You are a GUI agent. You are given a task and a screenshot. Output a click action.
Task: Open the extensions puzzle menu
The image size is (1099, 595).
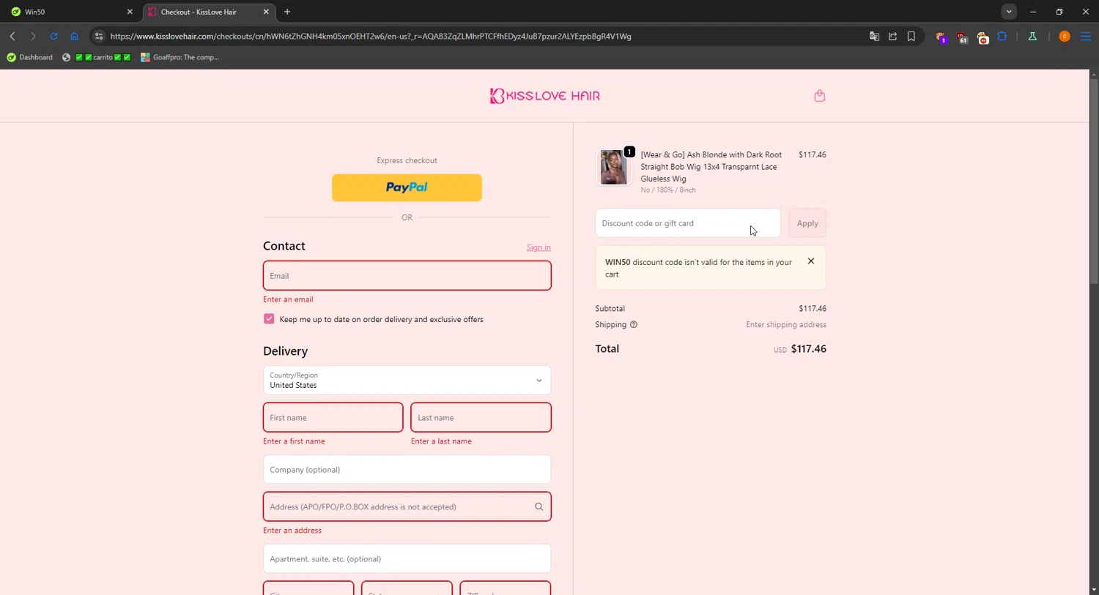click(1002, 36)
